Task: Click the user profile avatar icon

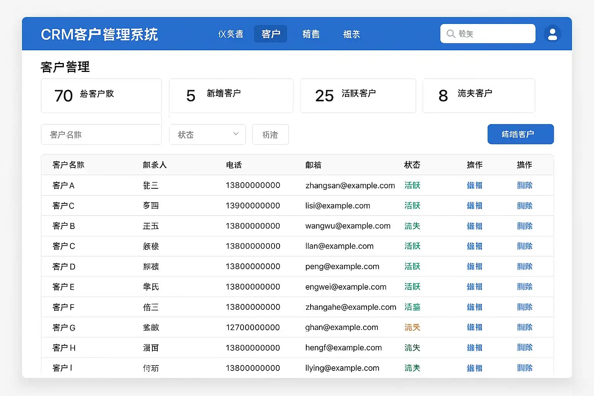Action: 552,34
